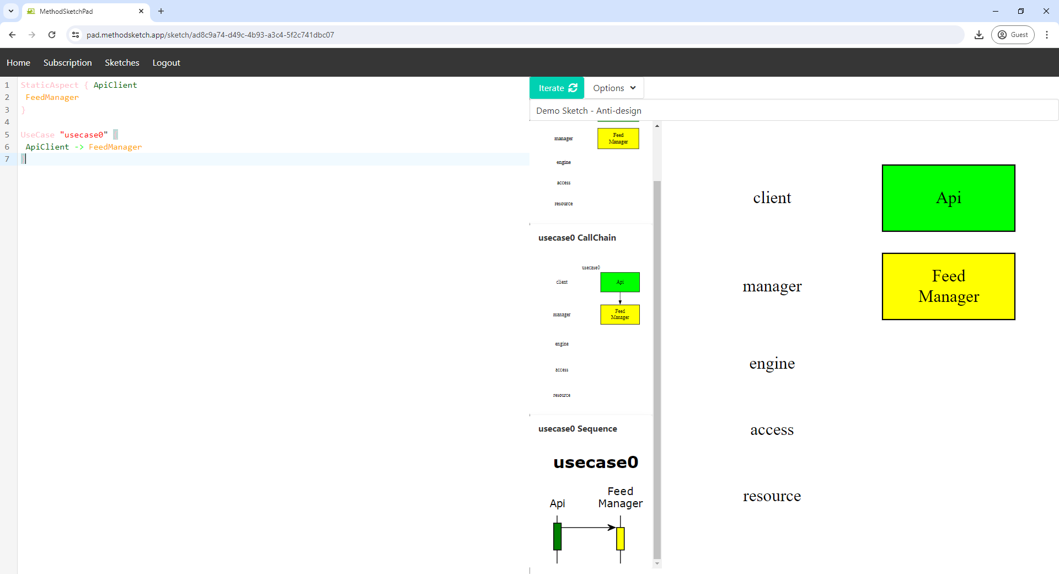The width and height of the screenshot is (1059, 574).
Task: Click the Logout link
Action: click(166, 63)
